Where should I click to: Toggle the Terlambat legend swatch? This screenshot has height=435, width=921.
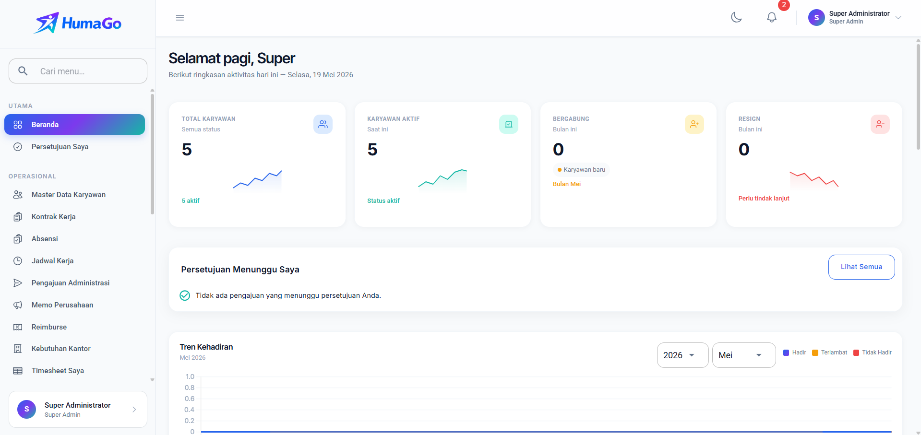click(x=815, y=353)
